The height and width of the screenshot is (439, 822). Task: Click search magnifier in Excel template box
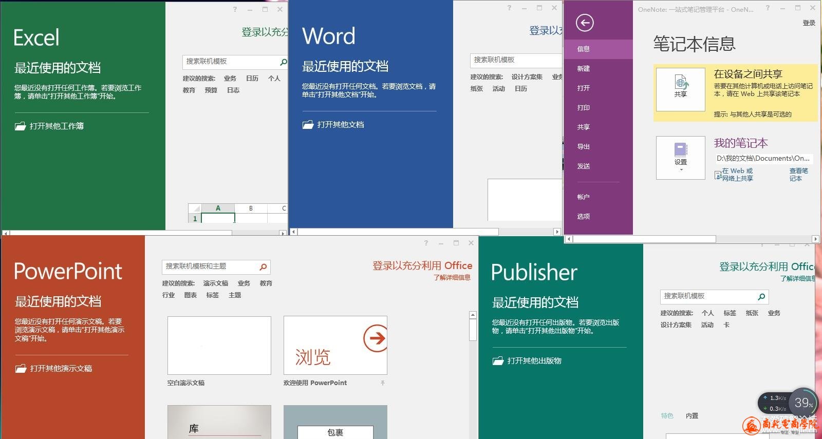[x=283, y=62]
